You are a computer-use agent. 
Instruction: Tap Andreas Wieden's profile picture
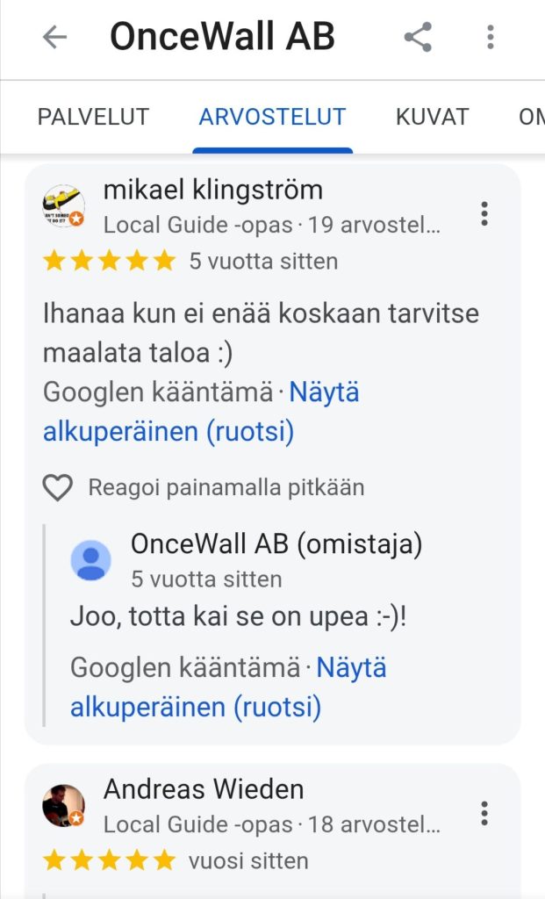click(64, 806)
